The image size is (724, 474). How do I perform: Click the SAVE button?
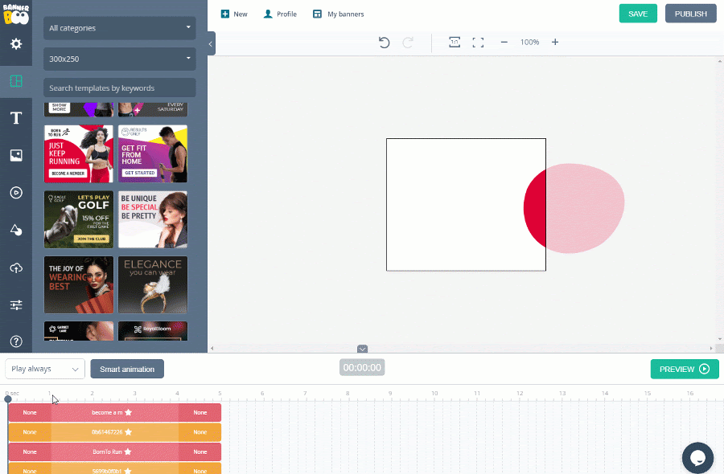pyautogui.click(x=637, y=14)
